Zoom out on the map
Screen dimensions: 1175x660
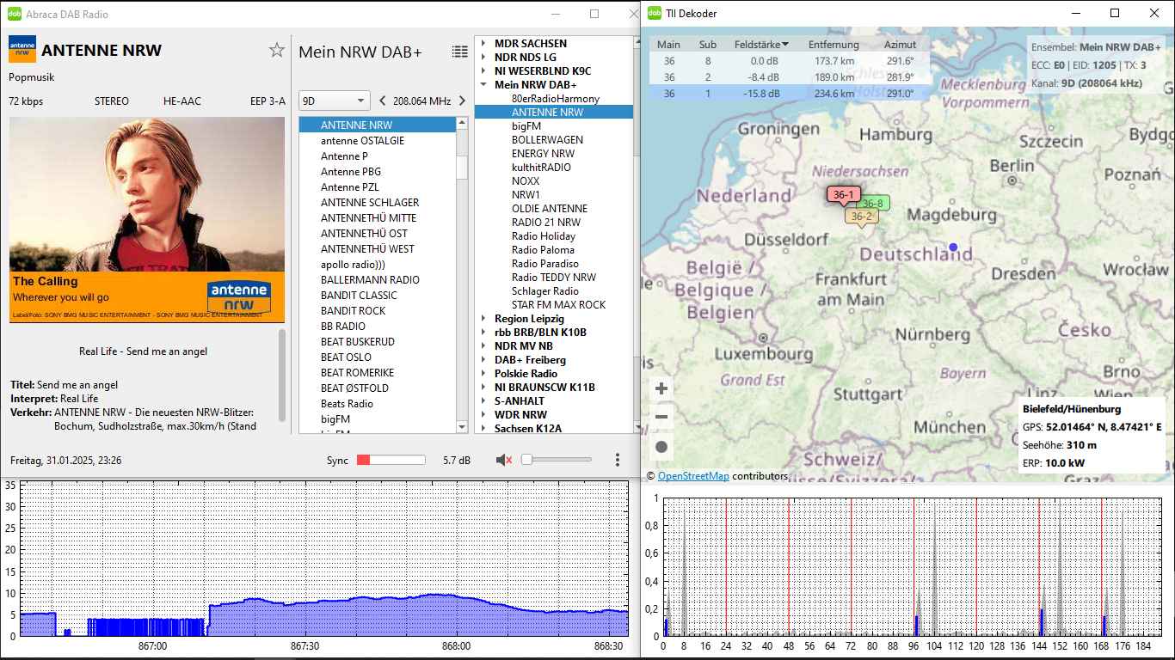point(661,418)
